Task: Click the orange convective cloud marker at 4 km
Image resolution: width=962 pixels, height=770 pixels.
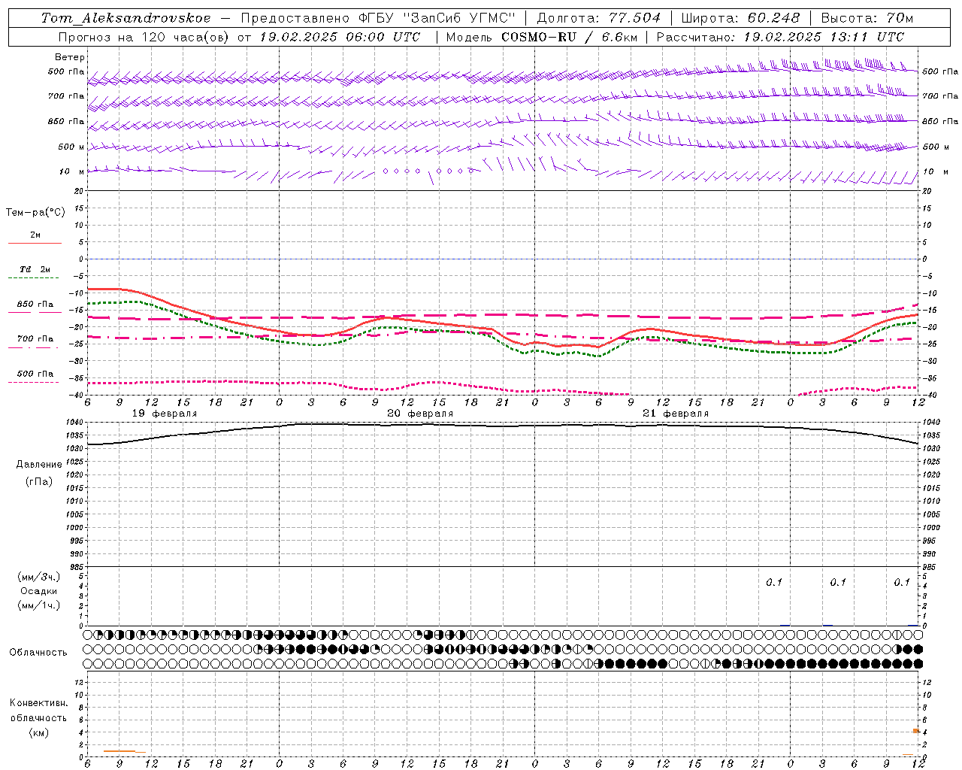Action: click(x=916, y=731)
